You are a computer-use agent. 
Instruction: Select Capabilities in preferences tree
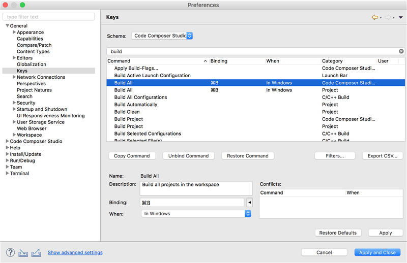[30, 39]
